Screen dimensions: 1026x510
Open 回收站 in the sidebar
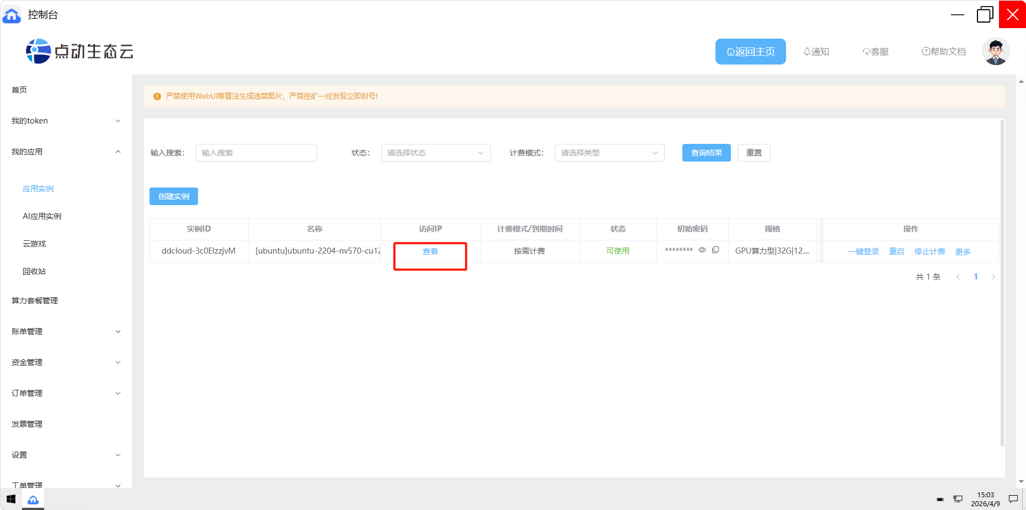tap(34, 271)
